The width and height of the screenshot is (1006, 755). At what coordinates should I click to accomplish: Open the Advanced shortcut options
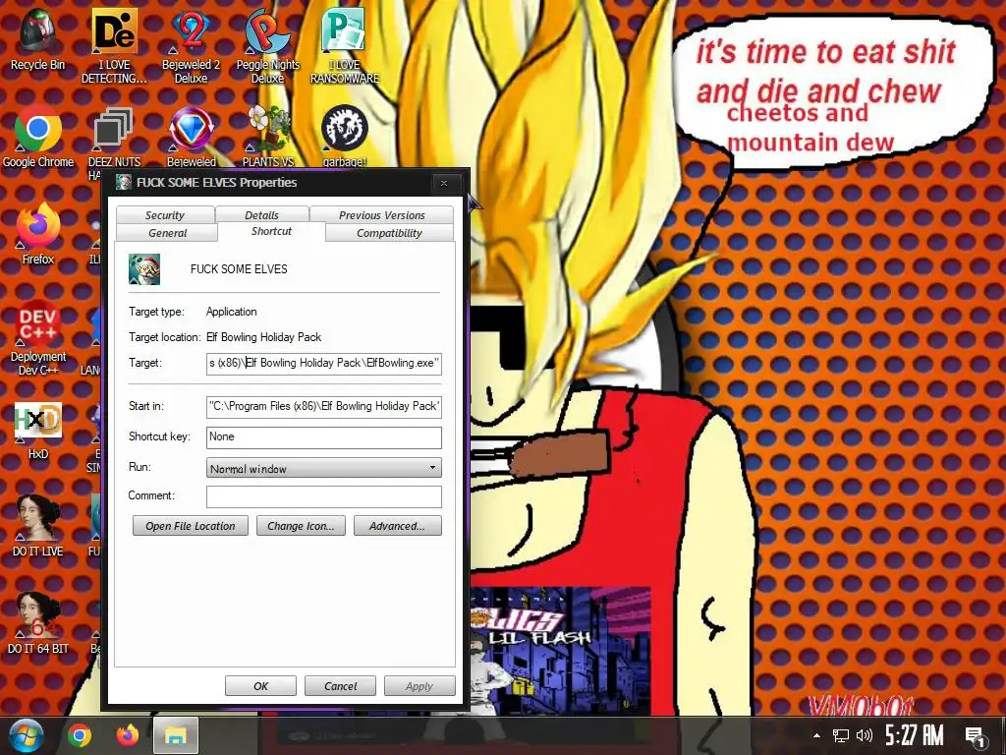(x=397, y=526)
